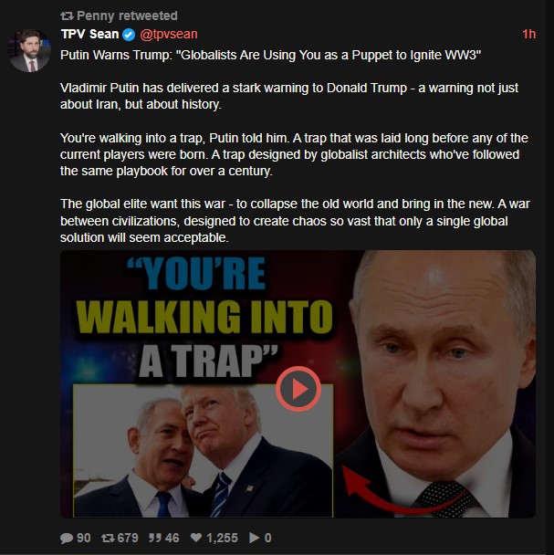Toggle retweet using the arrows icon by 679
Image resolution: width=554 pixels, height=555 pixels.
[x=108, y=538]
